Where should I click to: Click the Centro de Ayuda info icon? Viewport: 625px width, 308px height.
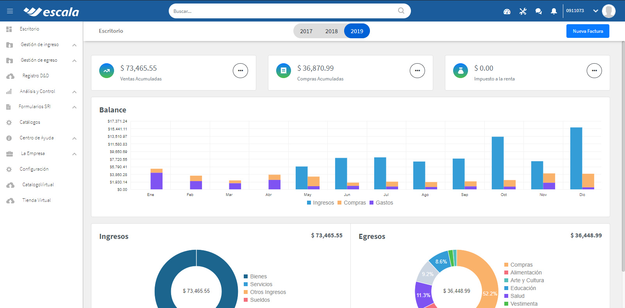(x=9, y=138)
